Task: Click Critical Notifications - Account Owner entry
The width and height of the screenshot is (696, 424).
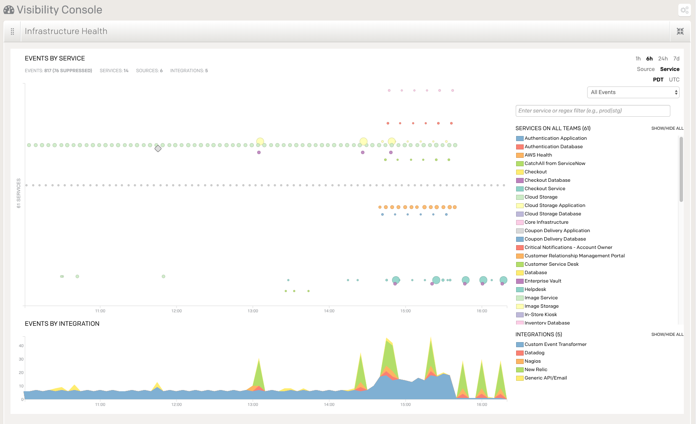Action: tap(564, 248)
